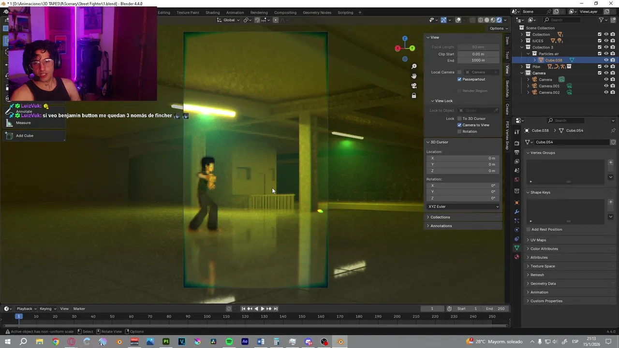Open the timeline Marker menu
619x348 pixels.
tap(79, 309)
